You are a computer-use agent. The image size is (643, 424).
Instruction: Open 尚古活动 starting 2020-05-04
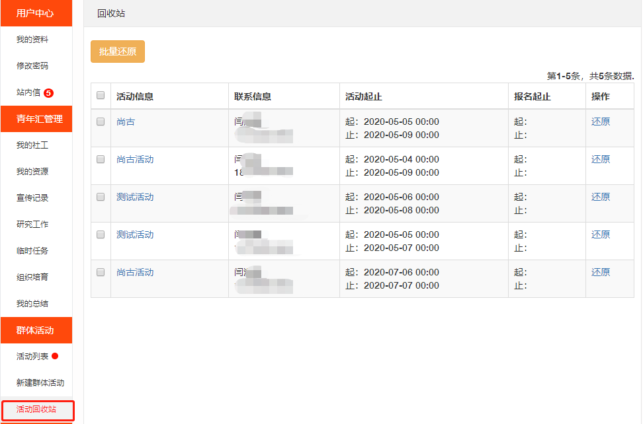pyautogui.click(x=135, y=159)
